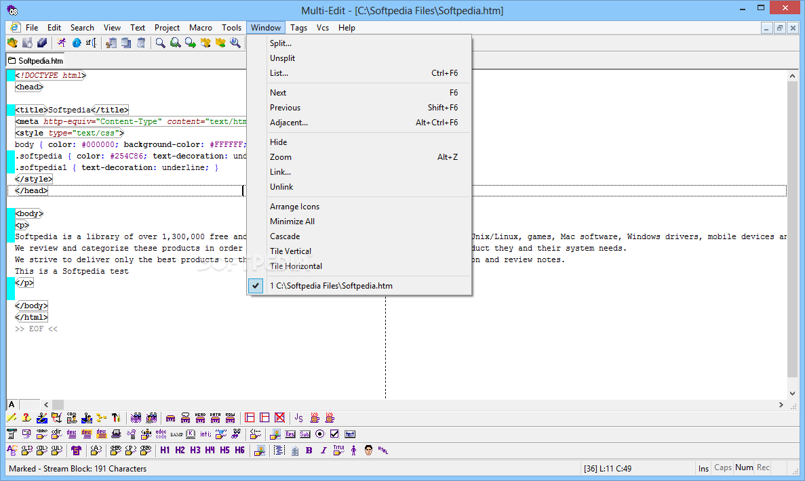
Task: Click the <BR> line break icon
Action: pyautogui.click(x=146, y=451)
